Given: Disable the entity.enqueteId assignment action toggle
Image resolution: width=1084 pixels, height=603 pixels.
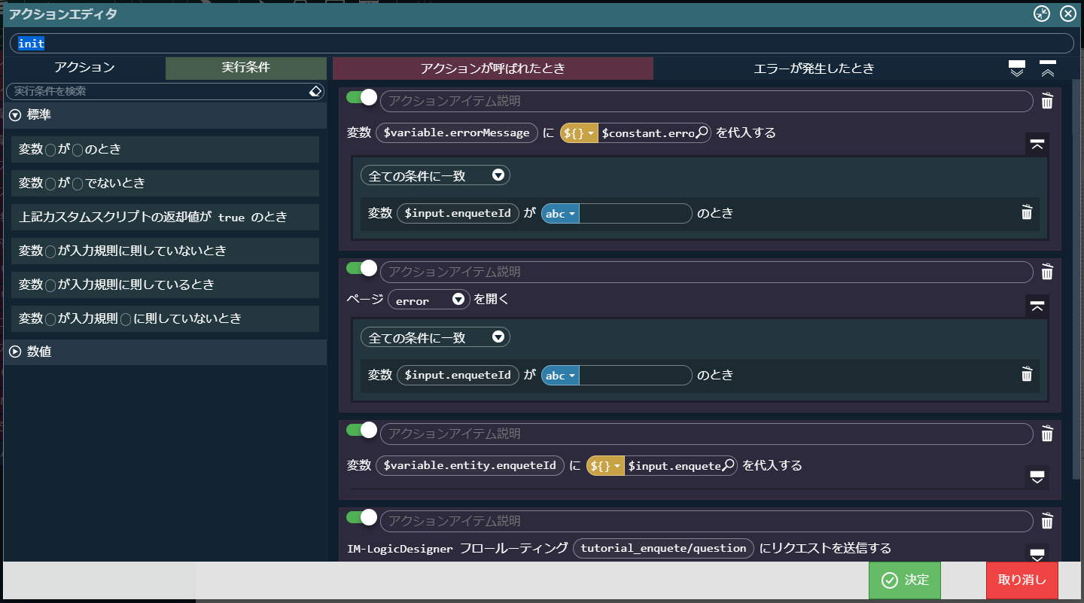Looking at the screenshot, I should 361,430.
